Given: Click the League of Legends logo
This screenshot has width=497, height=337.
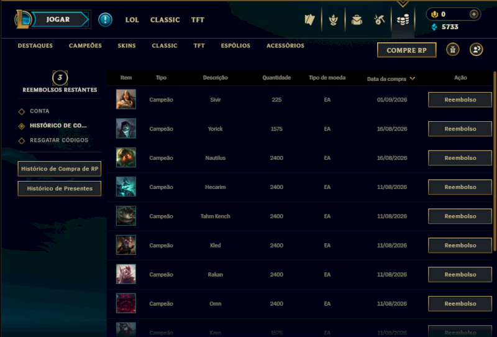Looking at the screenshot, I should pos(23,19).
